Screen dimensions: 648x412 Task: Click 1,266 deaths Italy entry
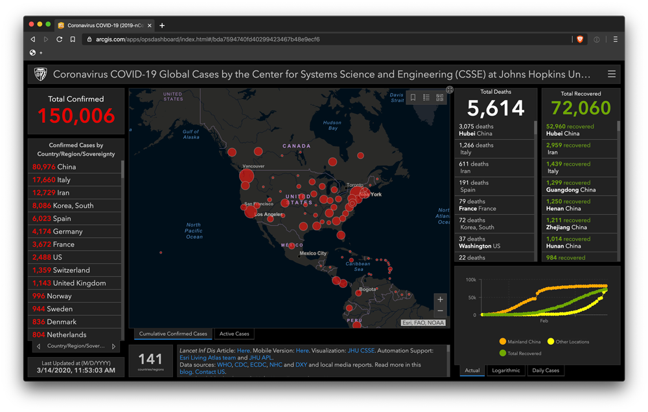tap(494, 149)
